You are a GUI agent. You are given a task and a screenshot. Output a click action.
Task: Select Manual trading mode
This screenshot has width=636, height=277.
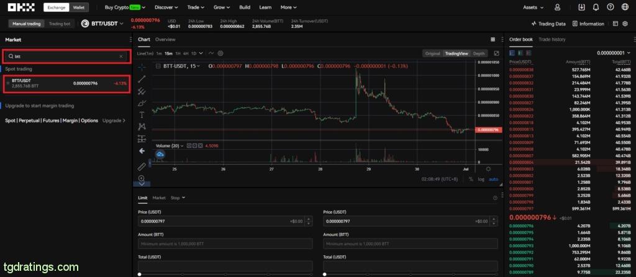26,24
